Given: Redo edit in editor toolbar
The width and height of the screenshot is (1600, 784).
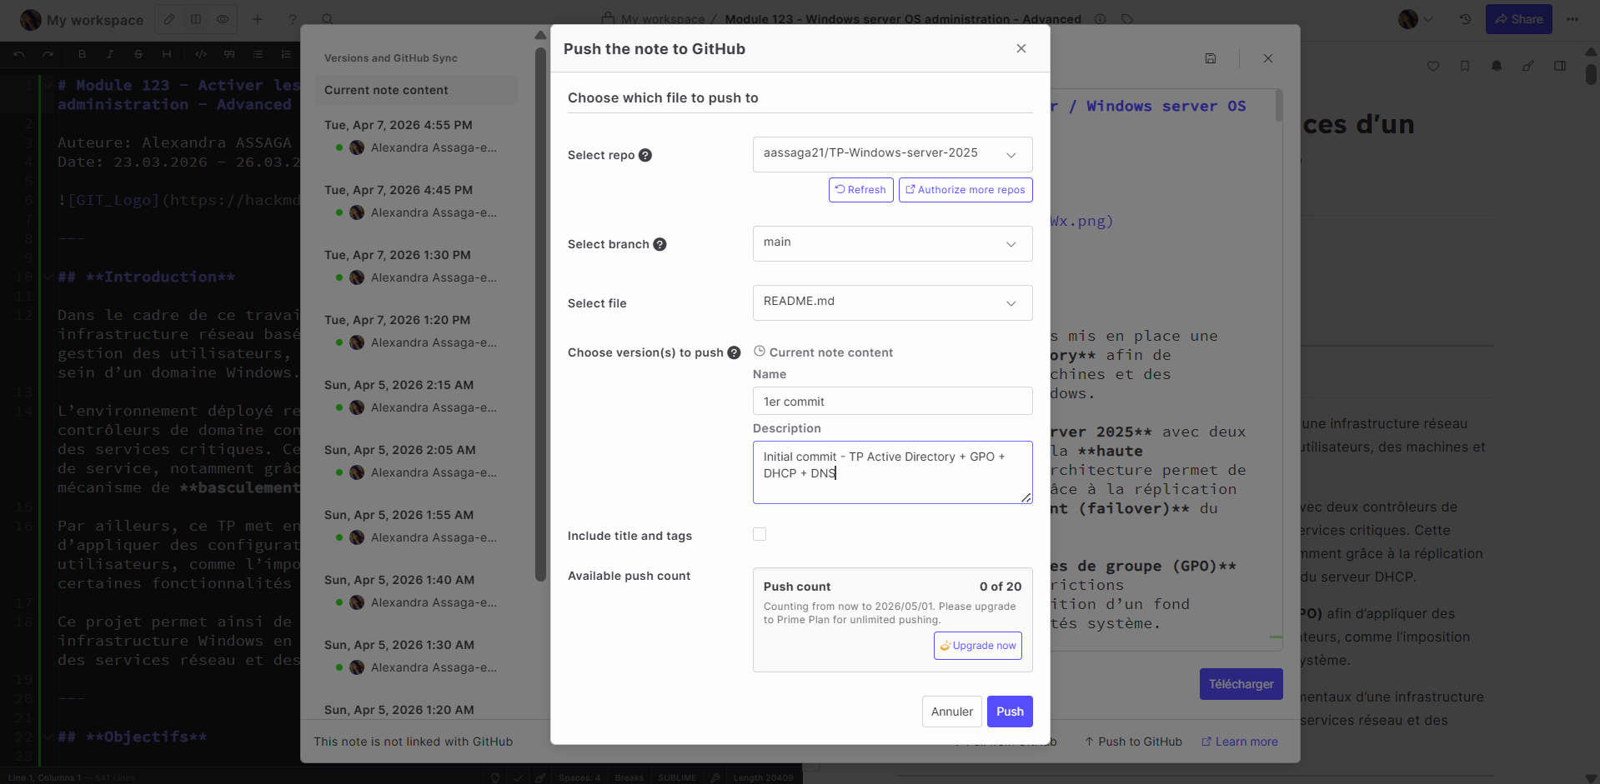Looking at the screenshot, I should pyautogui.click(x=48, y=54).
